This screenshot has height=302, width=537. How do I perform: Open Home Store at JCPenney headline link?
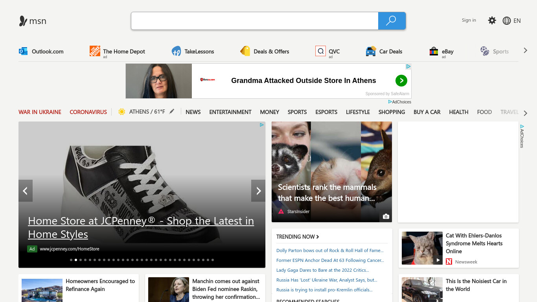(x=141, y=227)
